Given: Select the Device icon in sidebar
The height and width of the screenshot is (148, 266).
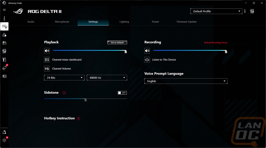Looking at the screenshot, I should pyautogui.click(x=4, y=26).
